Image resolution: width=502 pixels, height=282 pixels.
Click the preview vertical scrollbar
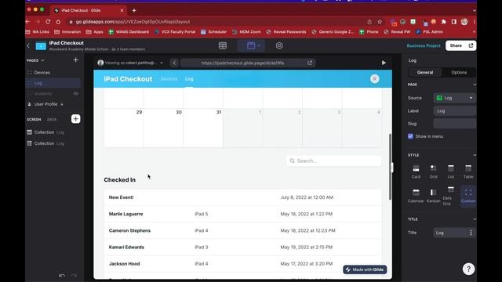[390, 167]
